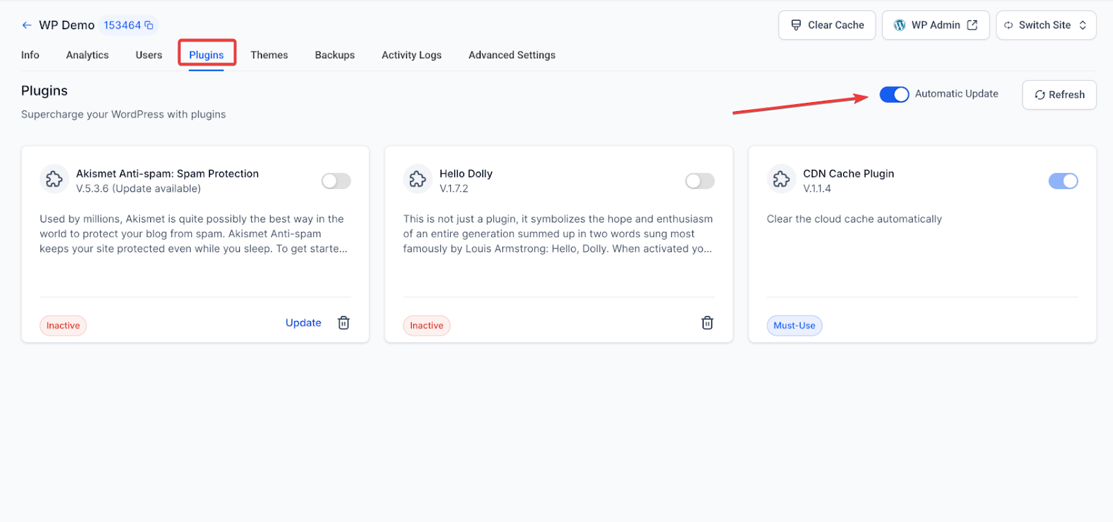Click the Plugins section heading
Image resolution: width=1113 pixels, height=522 pixels.
click(45, 91)
